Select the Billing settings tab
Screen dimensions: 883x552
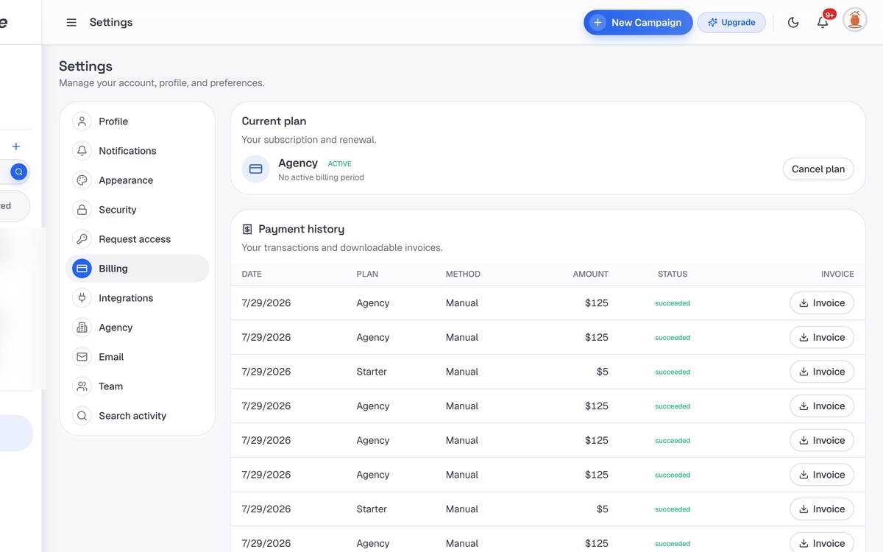(138, 269)
